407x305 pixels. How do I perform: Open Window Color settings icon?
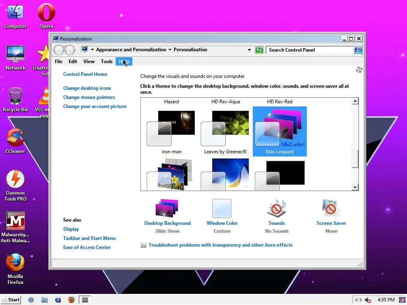tap(222, 208)
